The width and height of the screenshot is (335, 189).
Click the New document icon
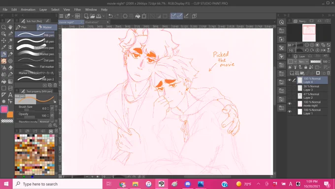[86, 16]
